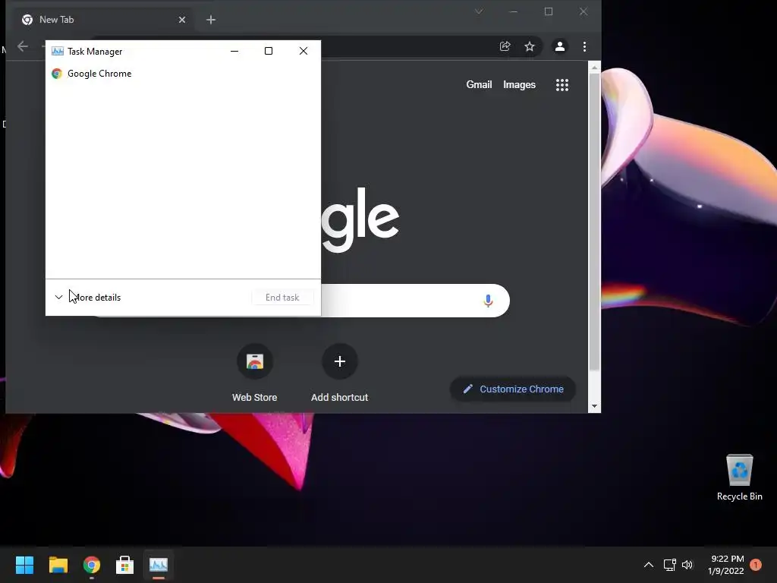Open Chrome three-dot menu
Image resolution: width=777 pixels, height=583 pixels.
point(585,46)
